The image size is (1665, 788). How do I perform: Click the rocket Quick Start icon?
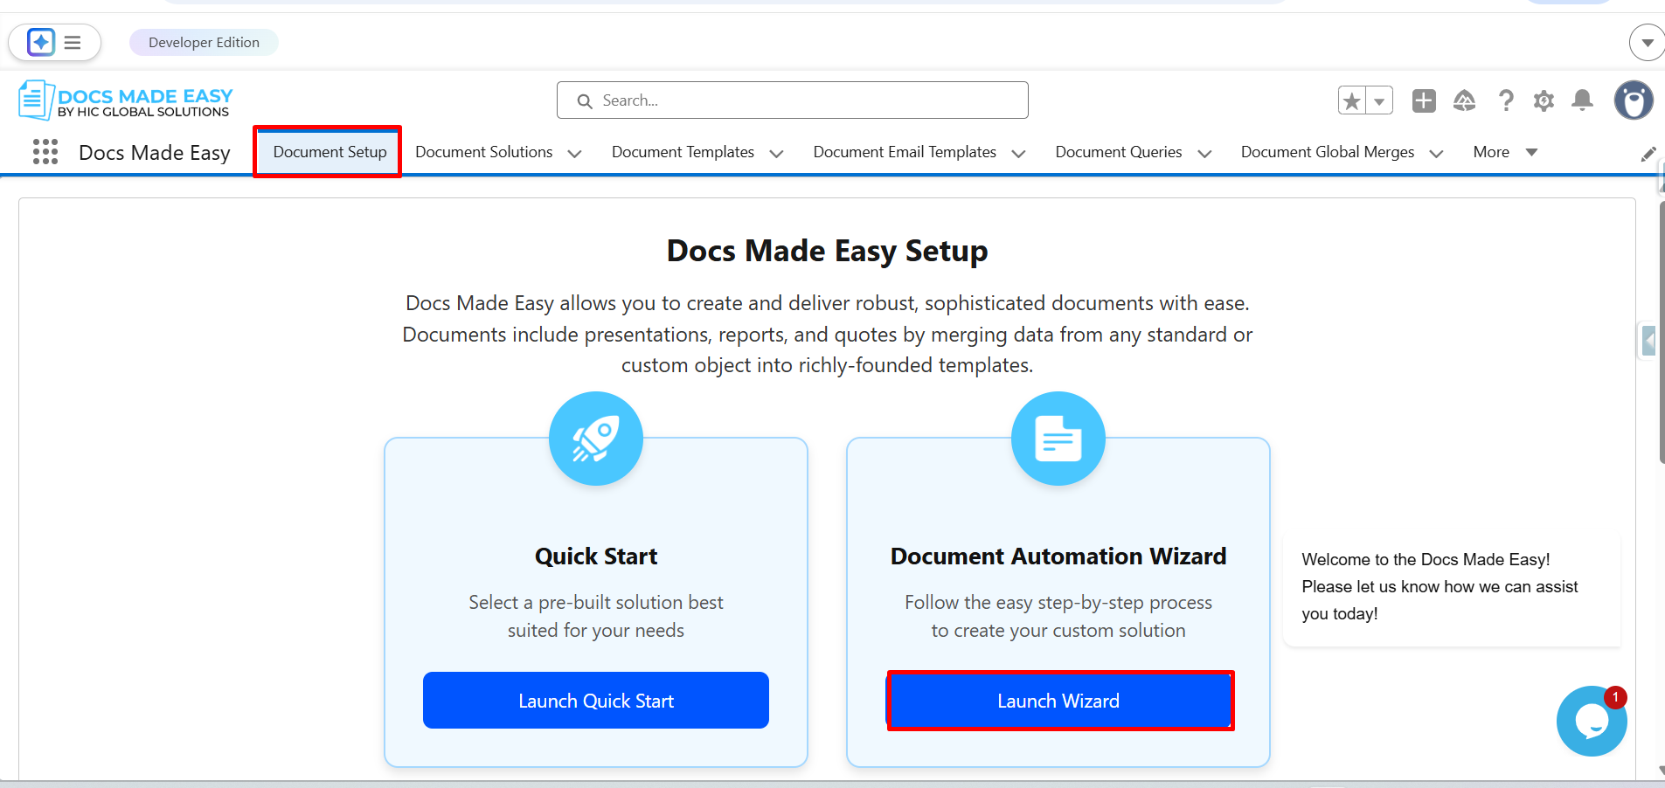[596, 439]
